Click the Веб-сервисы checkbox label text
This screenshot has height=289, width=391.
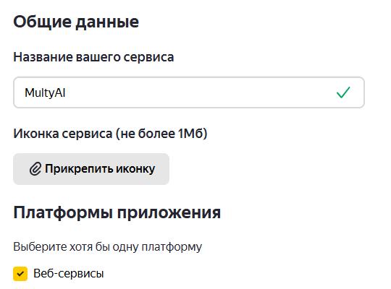point(69,274)
